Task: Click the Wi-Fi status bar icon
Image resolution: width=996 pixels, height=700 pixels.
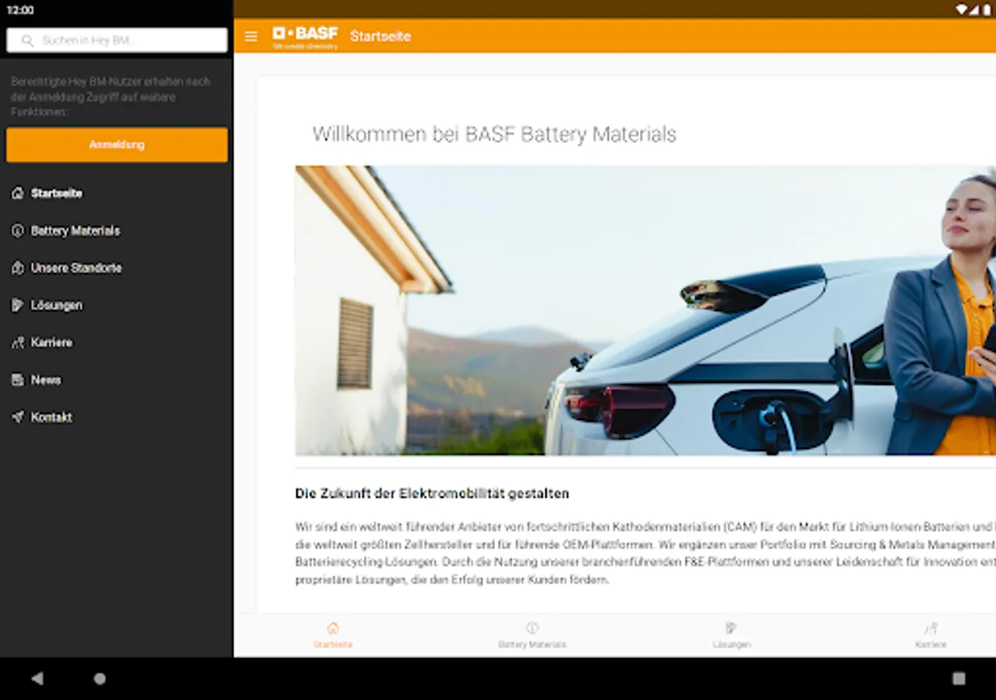Action: click(962, 10)
